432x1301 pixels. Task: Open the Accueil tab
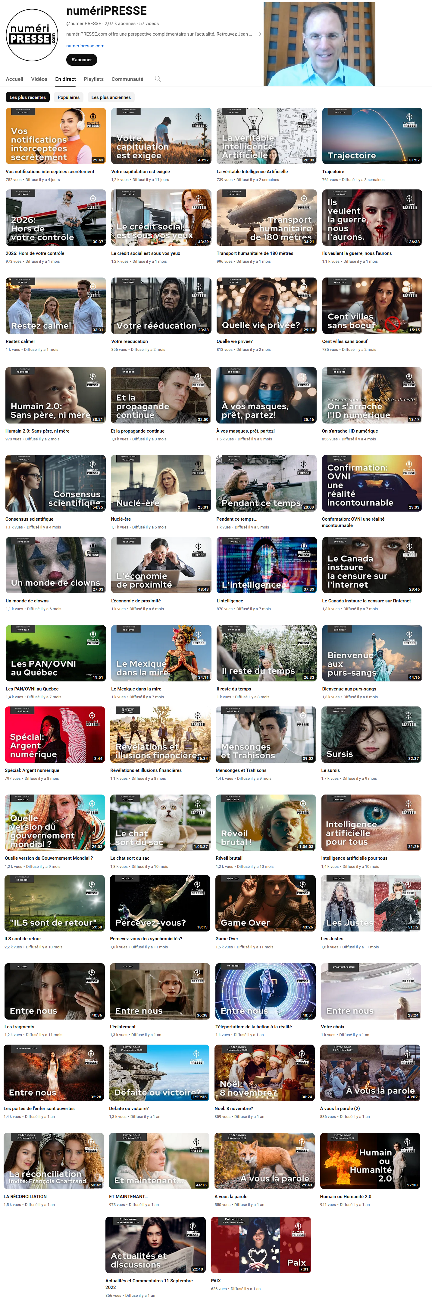click(15, 79)
